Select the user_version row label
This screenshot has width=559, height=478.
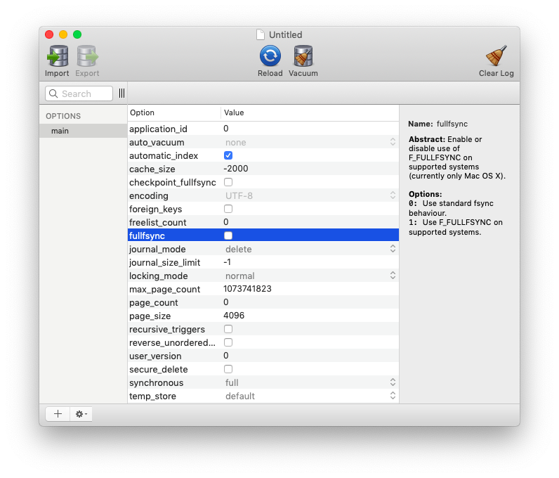coord(155,356)
